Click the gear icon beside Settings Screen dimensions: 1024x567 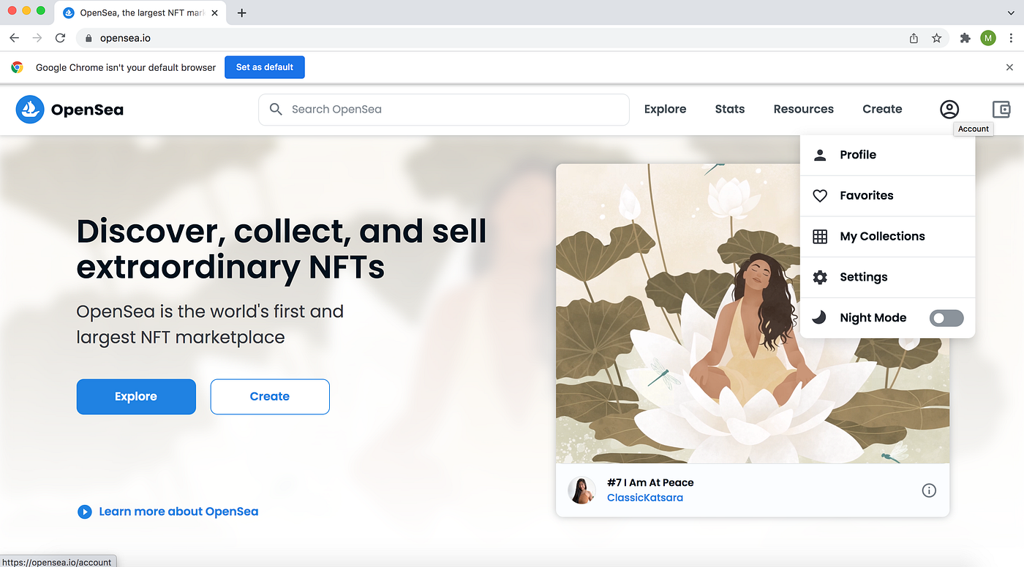click(x=820, y=278)
